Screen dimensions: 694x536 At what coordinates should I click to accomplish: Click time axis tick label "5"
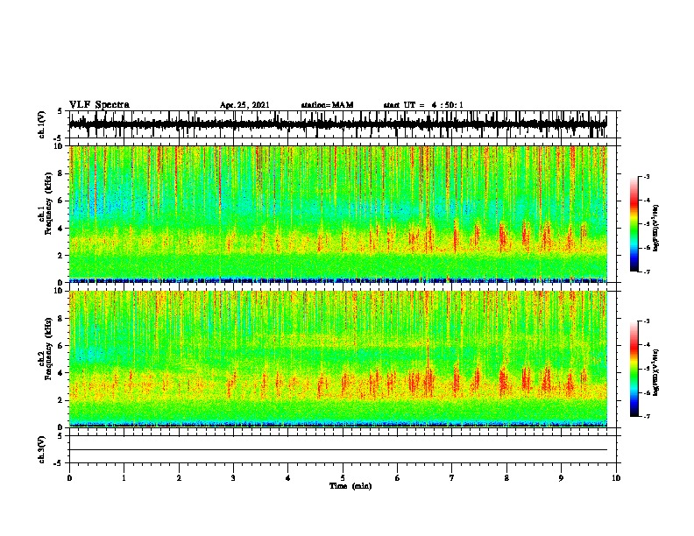343,478
